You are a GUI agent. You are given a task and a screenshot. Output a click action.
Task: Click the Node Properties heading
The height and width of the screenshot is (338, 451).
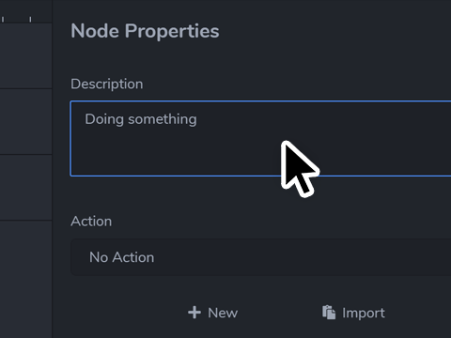(145, 31)
